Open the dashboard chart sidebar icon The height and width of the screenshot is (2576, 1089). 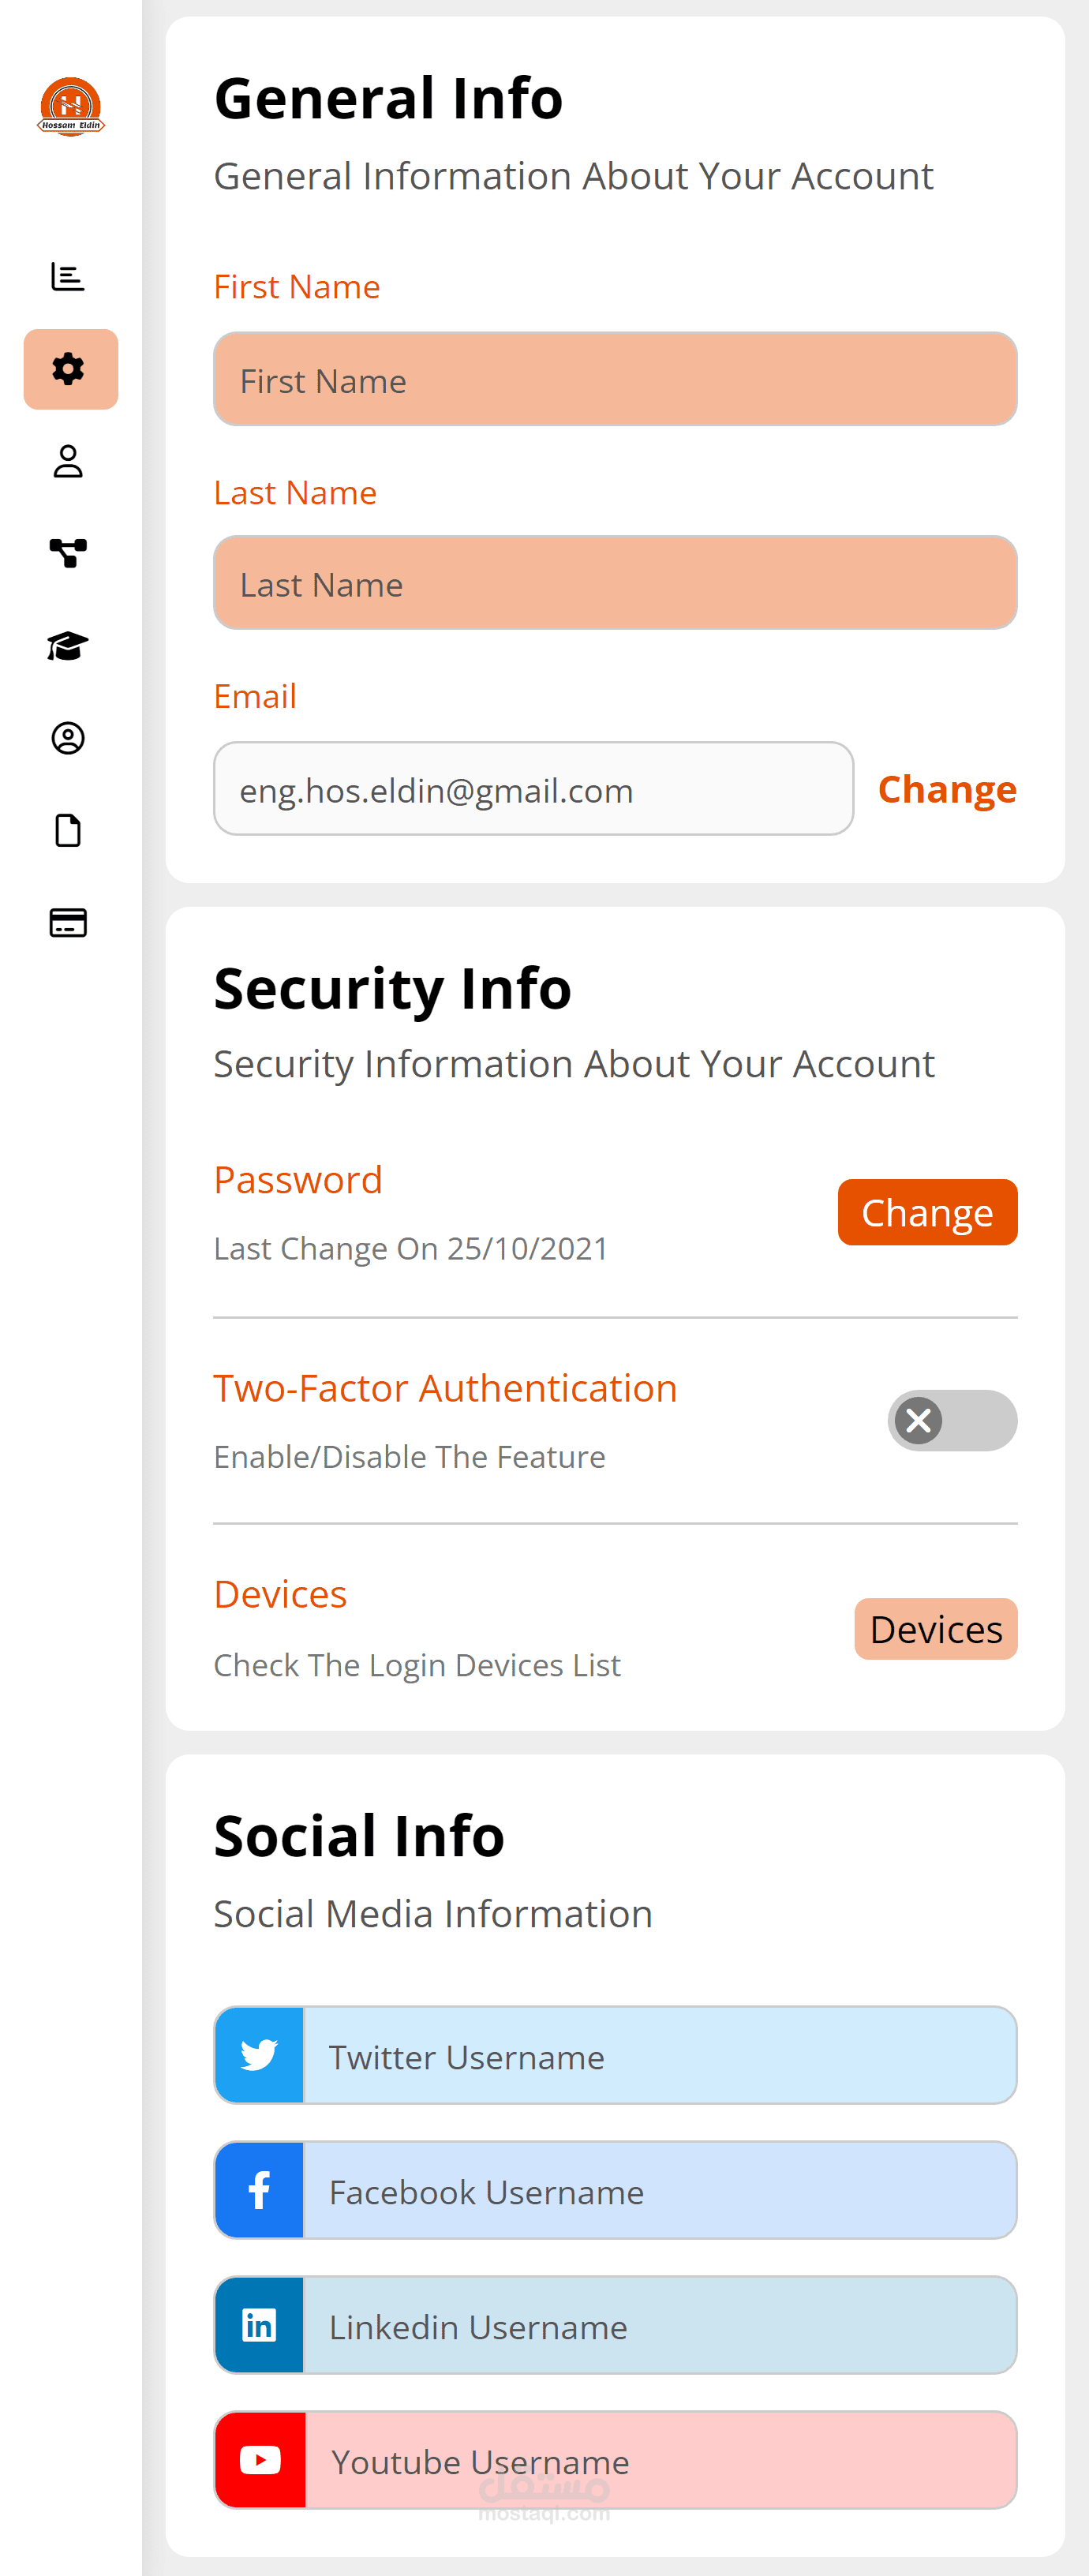point(68,276)
